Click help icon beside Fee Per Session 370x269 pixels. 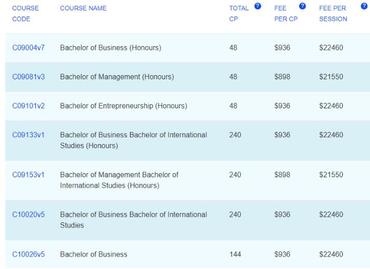point(364,6)
